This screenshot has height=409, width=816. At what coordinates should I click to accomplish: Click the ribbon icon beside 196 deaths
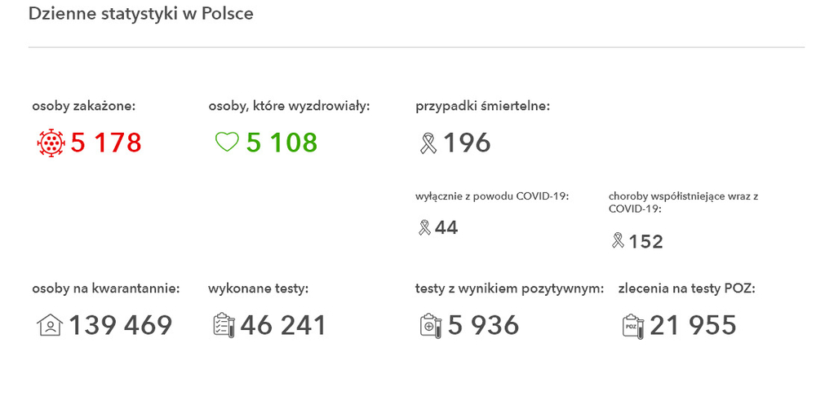click(x=428, y=144)
